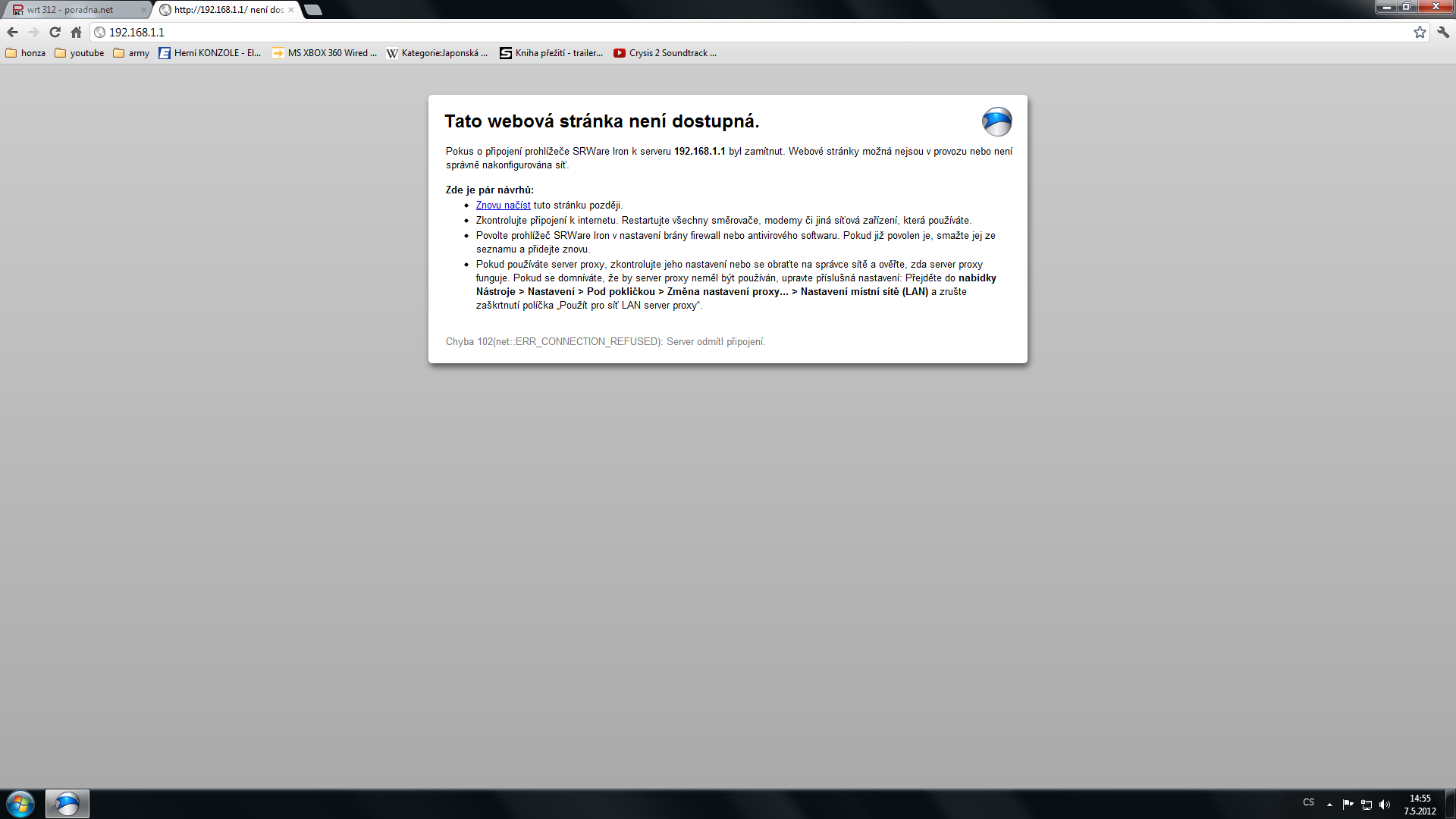Show hidden system tray icons
1456x819 pixels.
click(1329, 805)
